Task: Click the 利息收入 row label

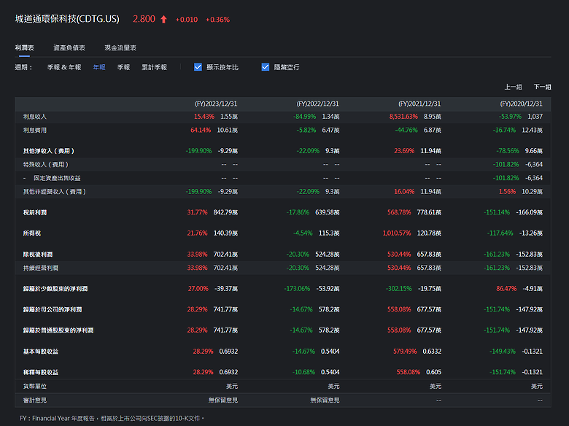Action: click(x=35, y=117)
